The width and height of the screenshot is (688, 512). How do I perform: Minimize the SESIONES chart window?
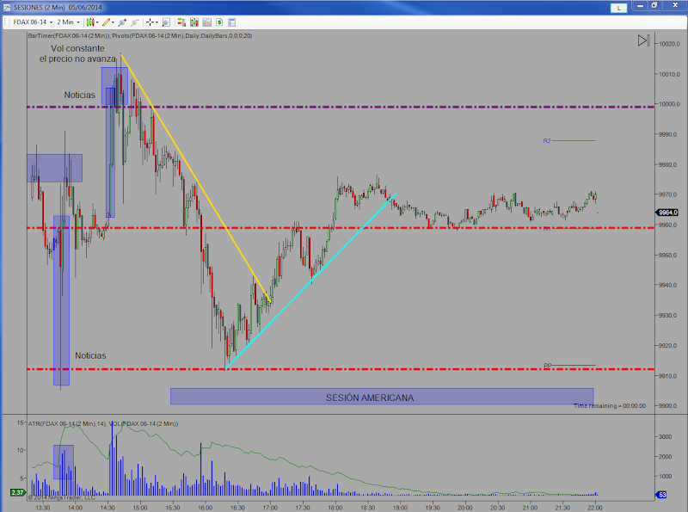pyautogui.click(x=640, y=5)
